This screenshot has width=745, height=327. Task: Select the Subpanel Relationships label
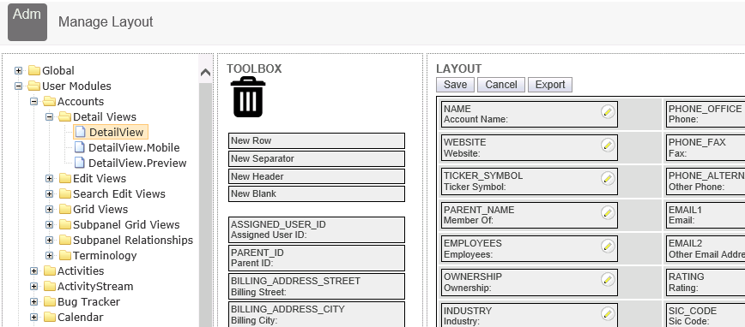click(x=133, y=241)
